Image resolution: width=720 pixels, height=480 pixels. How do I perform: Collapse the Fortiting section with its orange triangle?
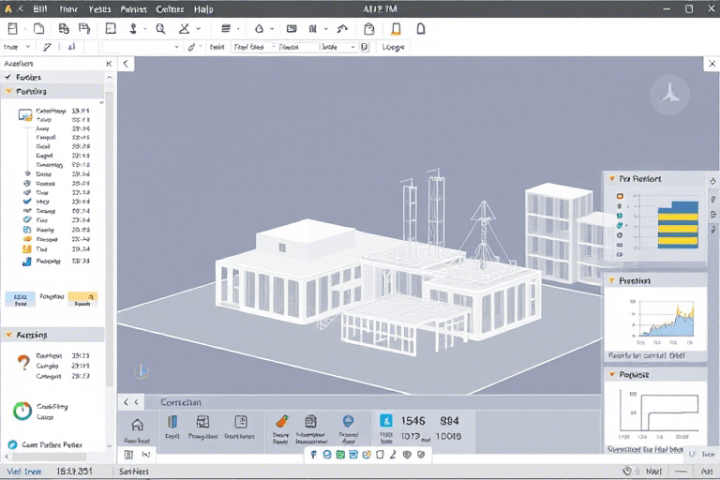8,91
